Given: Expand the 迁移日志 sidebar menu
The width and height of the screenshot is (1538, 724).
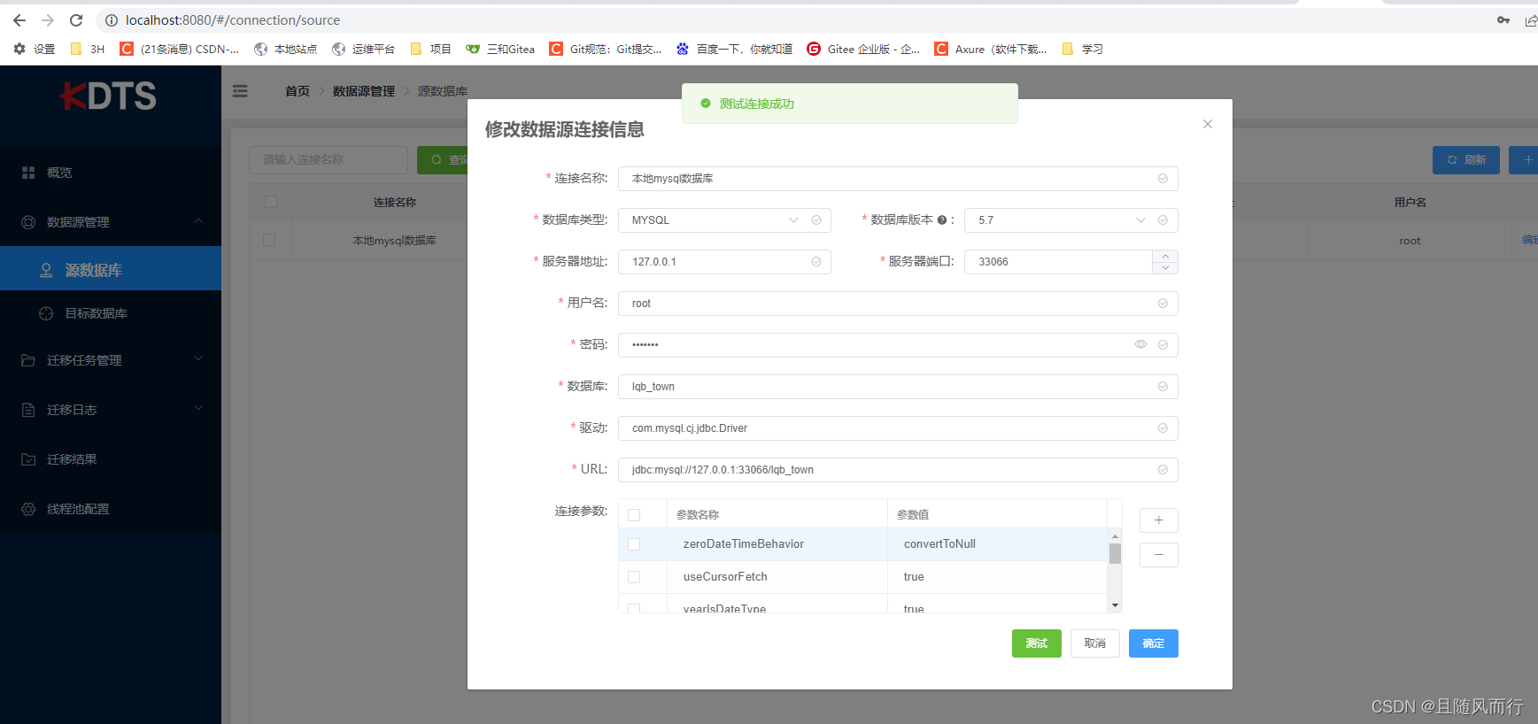Looking at the screenshot, I should point(111,410).
